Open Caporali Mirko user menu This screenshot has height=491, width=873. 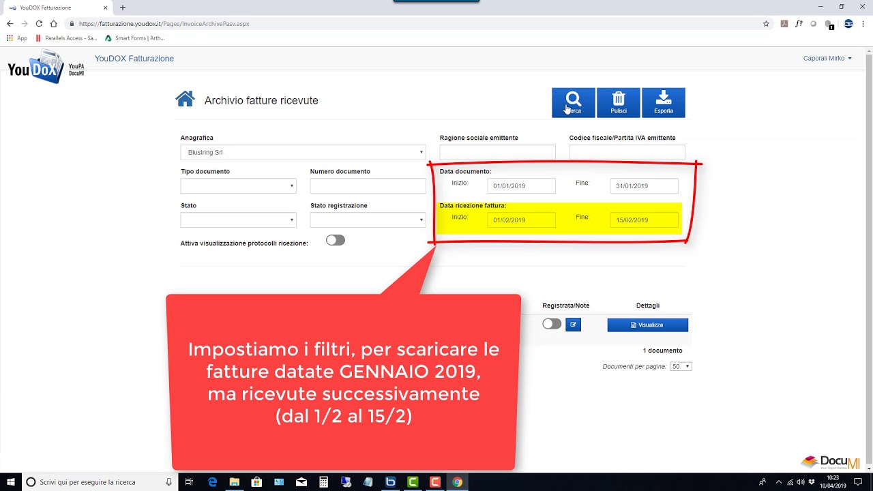pos(827,59)
